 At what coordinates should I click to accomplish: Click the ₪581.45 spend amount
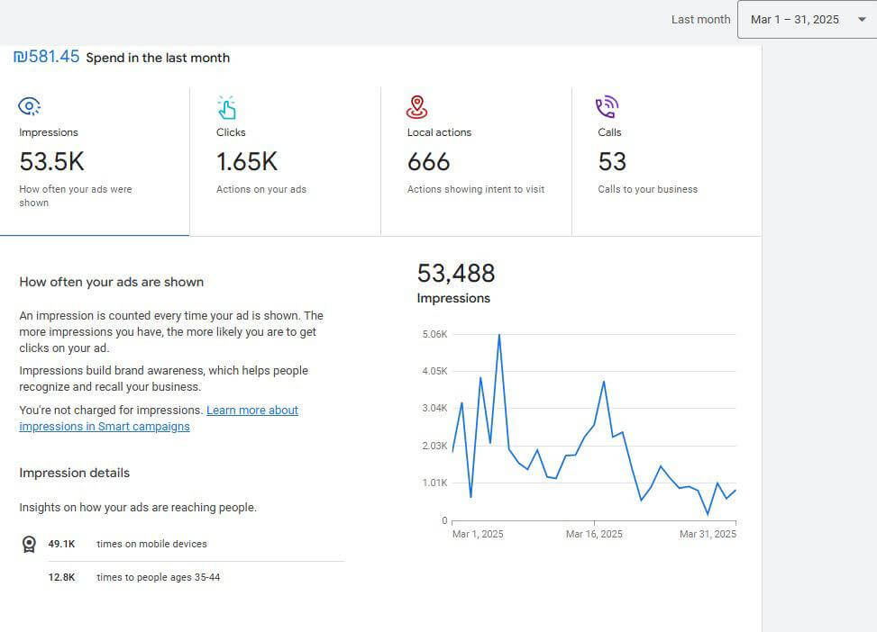point(47,57)
